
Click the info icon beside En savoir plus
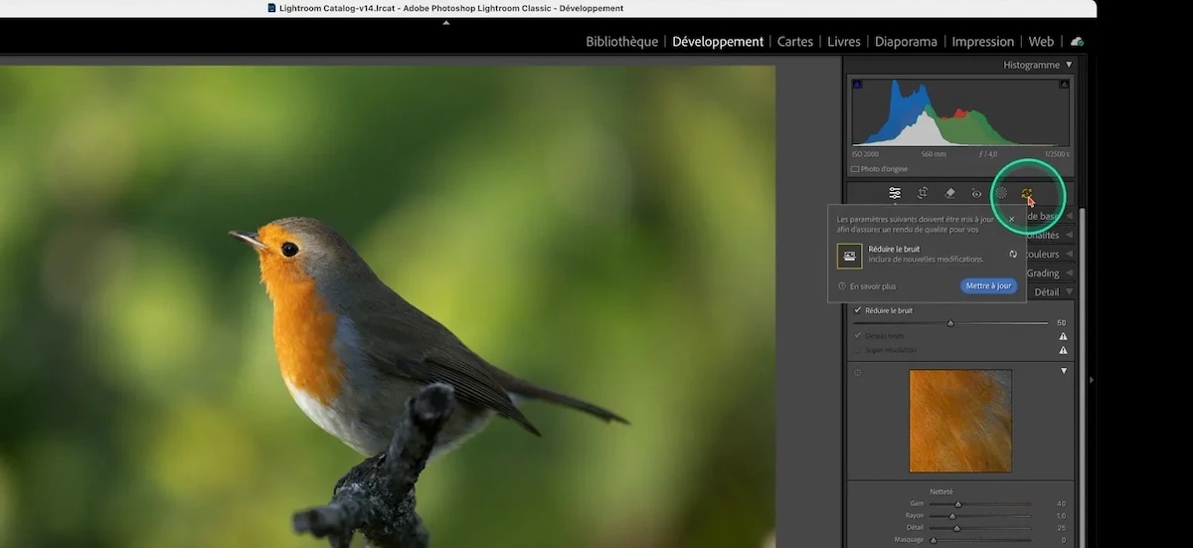[842, 286]
